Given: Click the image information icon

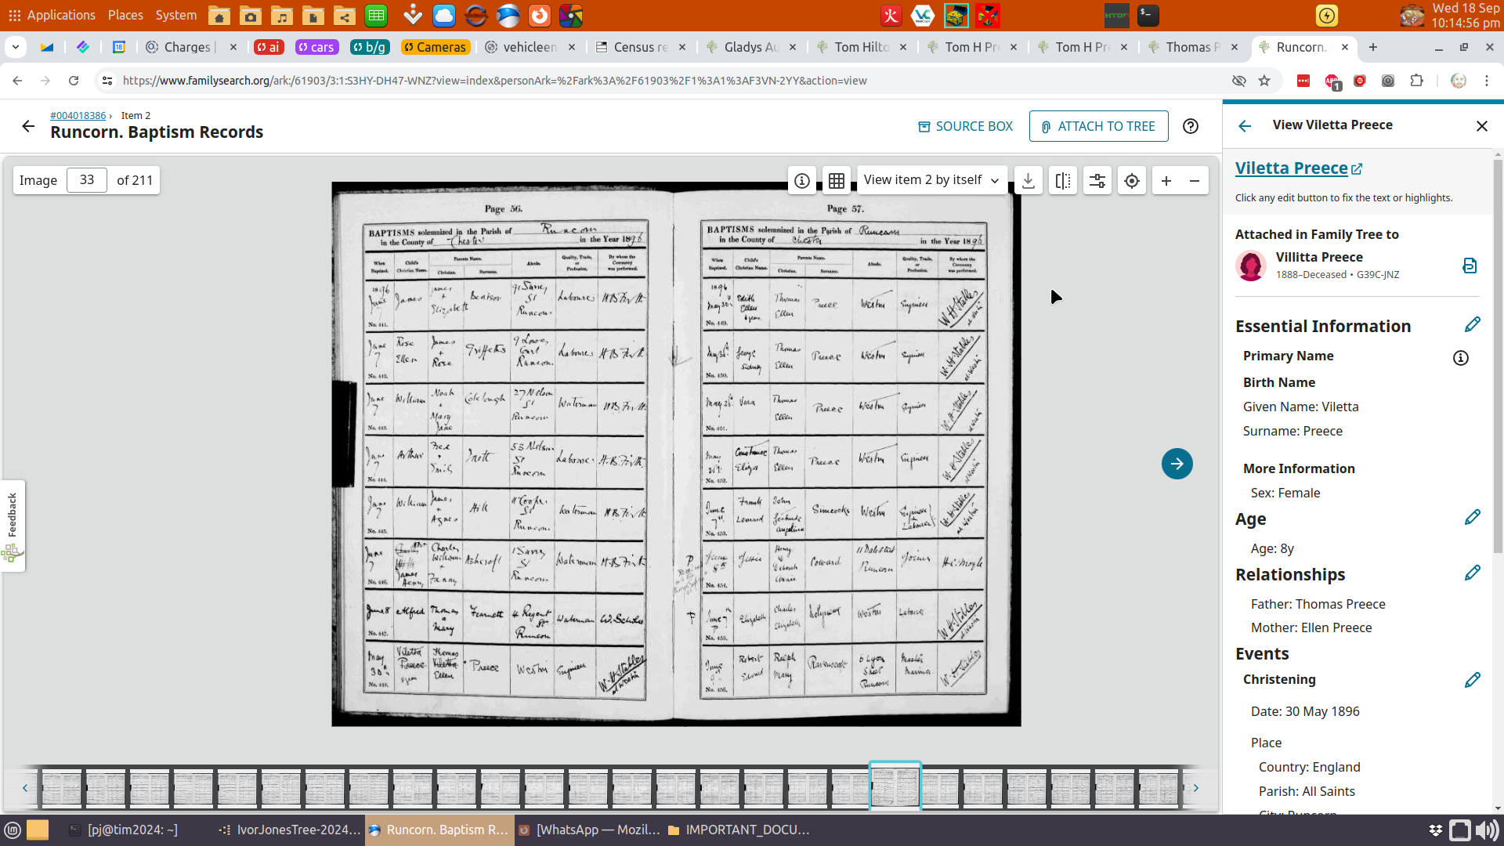Looking at the screenshot, I should tap(801, 181).
